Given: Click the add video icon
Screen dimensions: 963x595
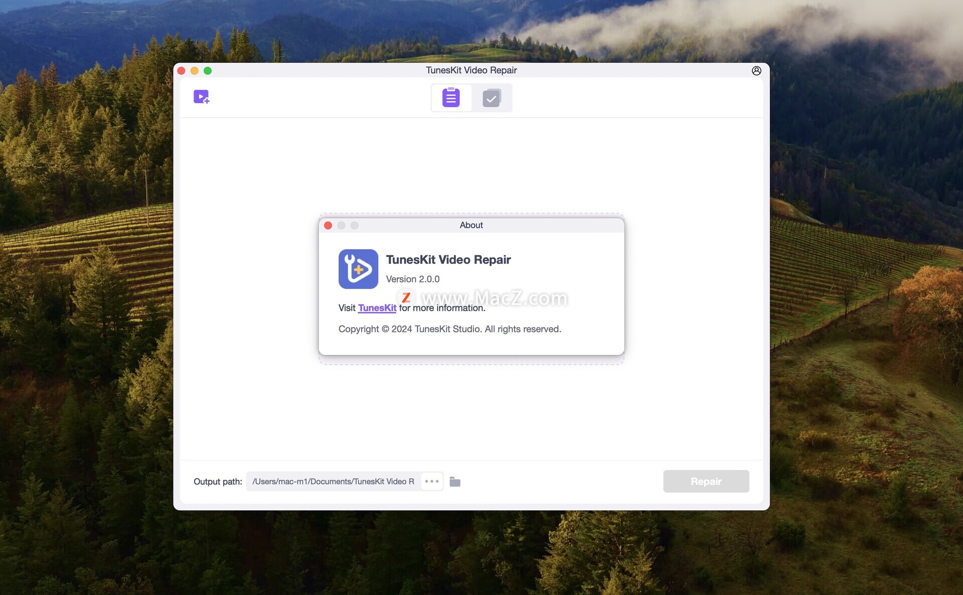Looking at the screenshot, I should click(201, 97).
